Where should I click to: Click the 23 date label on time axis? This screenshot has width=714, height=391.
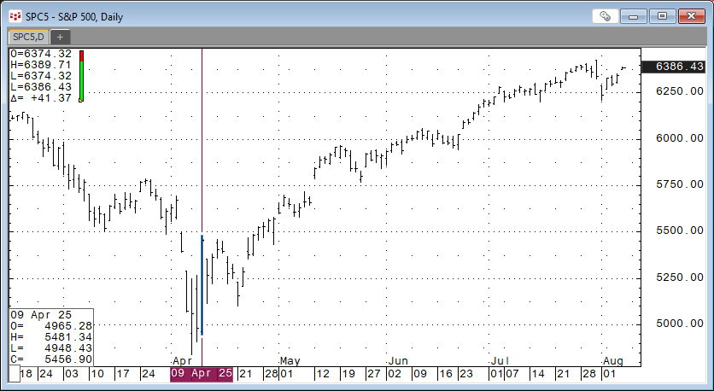pos(465,374)
